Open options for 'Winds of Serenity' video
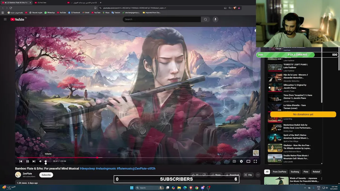Viewport: 340px width, 191px height. 322,179
